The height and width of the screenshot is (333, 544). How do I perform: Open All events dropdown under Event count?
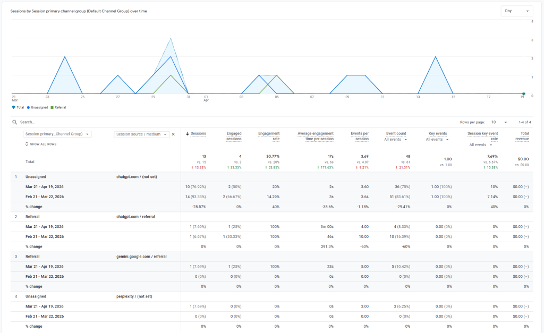pyautogui.click(x=395, y=140)
